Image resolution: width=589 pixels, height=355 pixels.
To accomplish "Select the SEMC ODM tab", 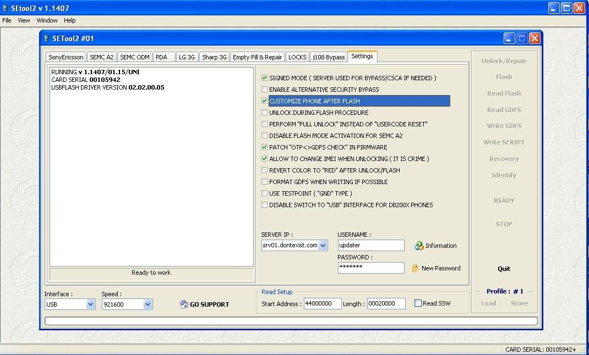I will point(135,57).
